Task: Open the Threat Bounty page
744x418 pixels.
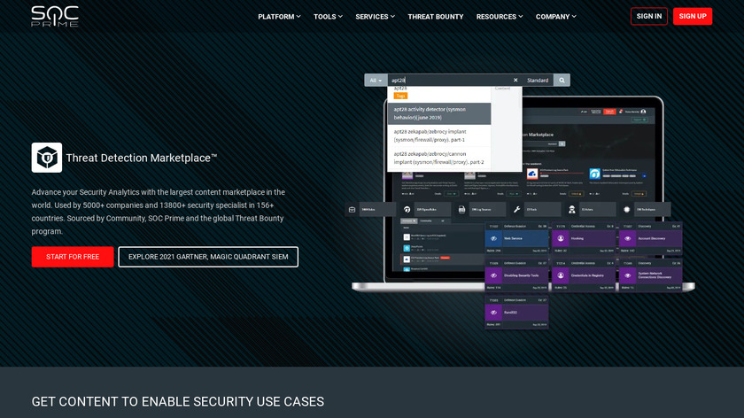Action: click(436, 17)
